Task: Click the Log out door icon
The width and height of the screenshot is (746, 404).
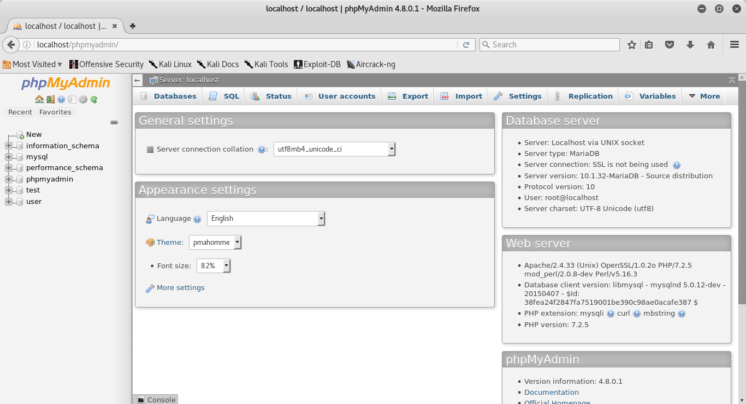Action: tap(50, 99)
